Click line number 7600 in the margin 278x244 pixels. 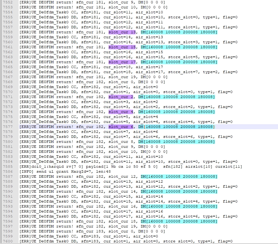pyautogui.click(x=7, y=241)
